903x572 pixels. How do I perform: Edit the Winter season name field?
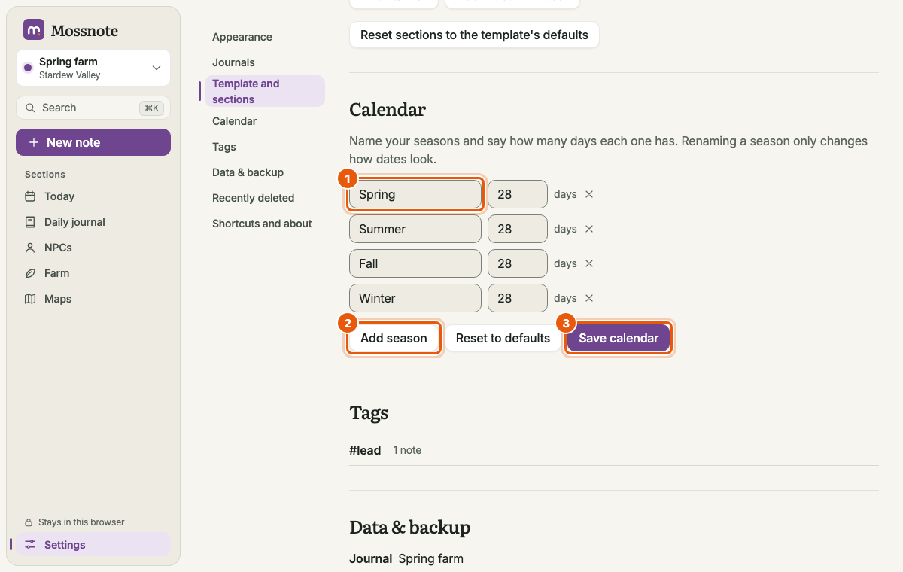point(415,298)
